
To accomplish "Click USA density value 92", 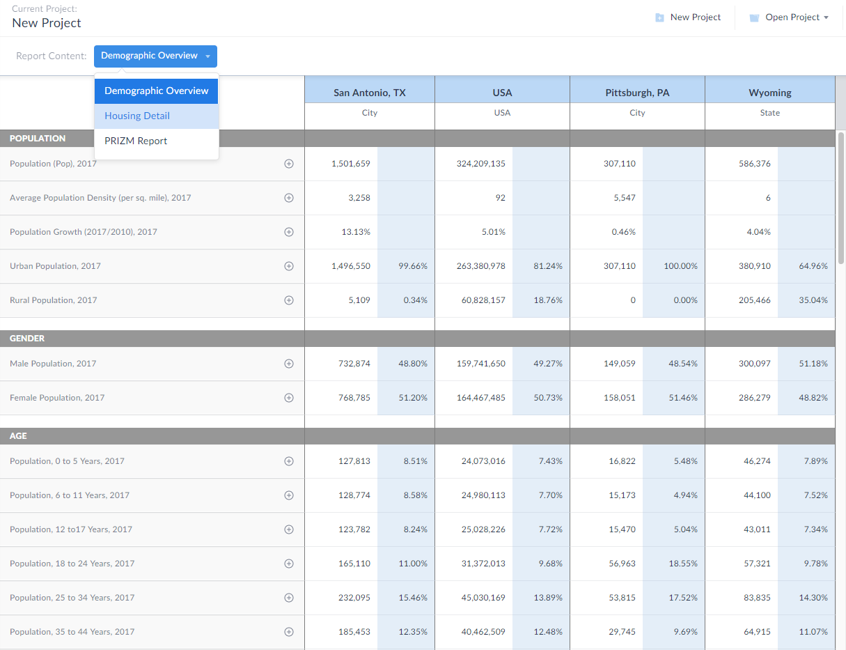I will [501, 198].
